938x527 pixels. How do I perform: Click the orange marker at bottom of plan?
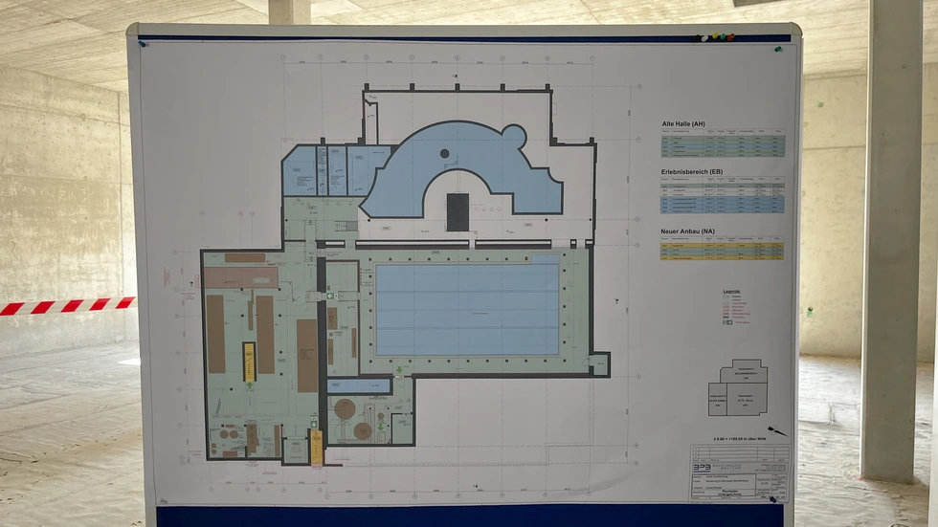pos(316,448)
